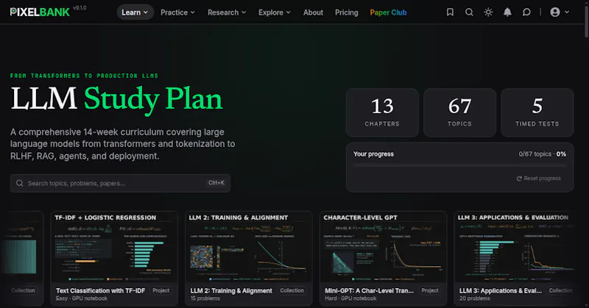Click the PixelBank logo

tap(40, 12)
